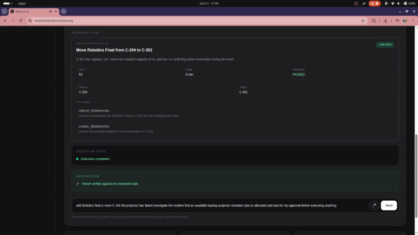The width and height of the screenshot is (418, 235).
Task: Reload the NexCord page
Action: (x=21, y=21)
